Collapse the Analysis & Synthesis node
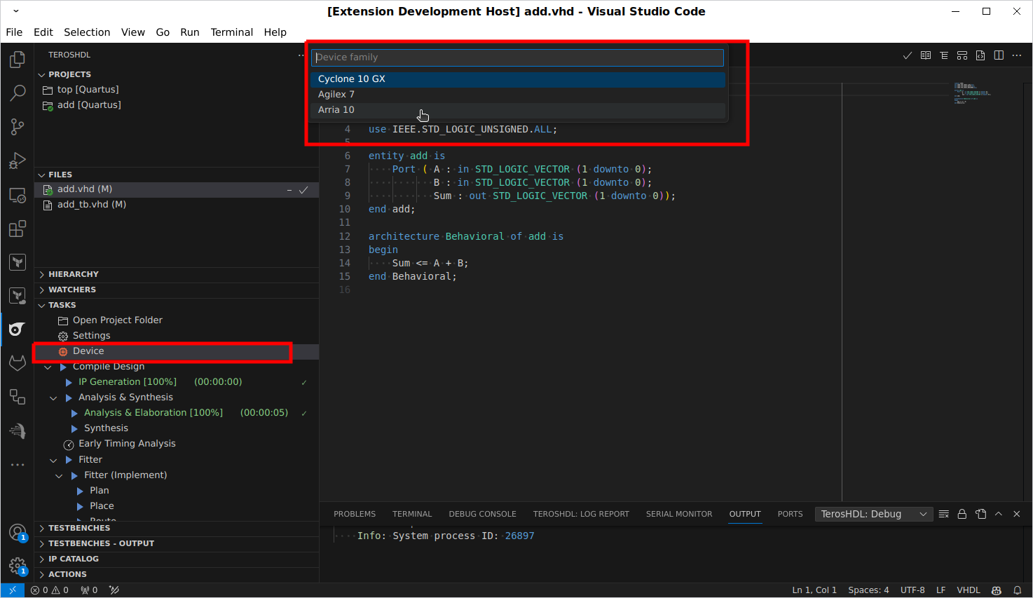The image size is (1033, 598). (53, 397)
